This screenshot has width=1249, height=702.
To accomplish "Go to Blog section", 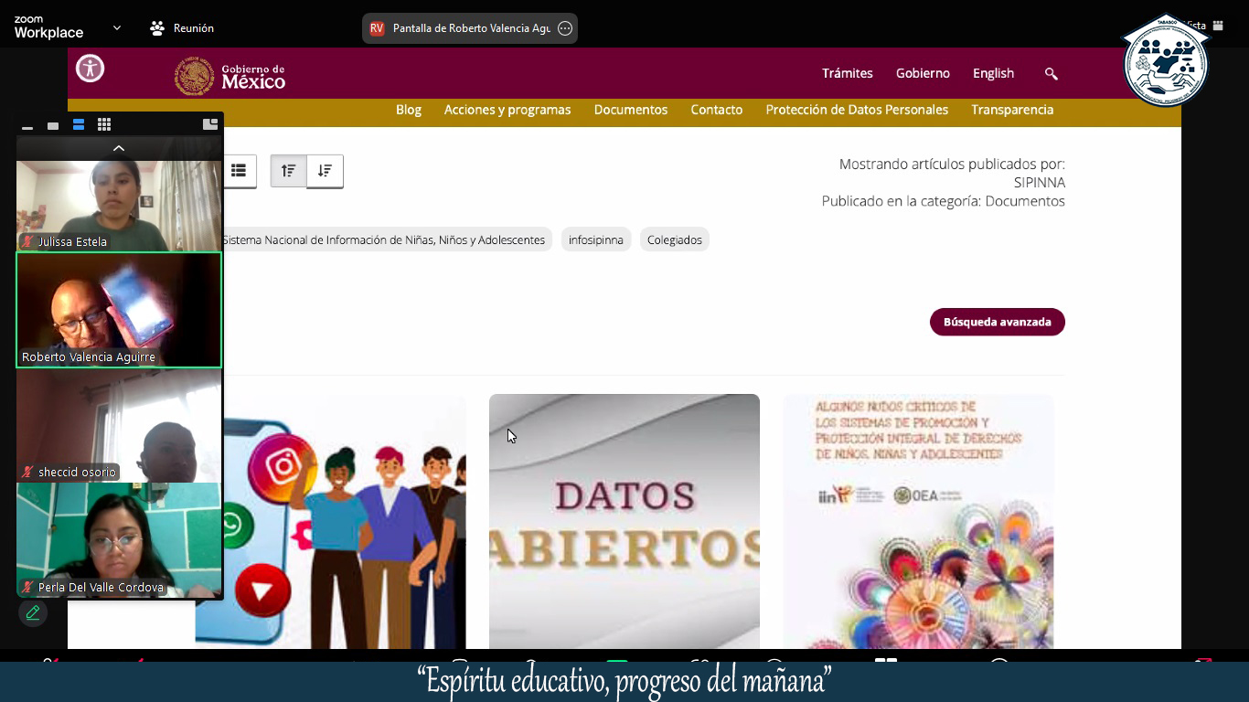I will pos(409,110).
